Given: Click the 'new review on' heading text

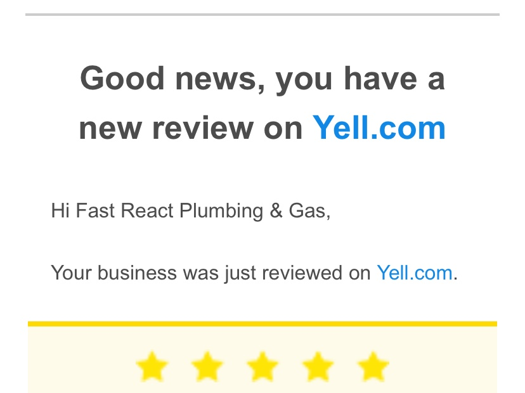Looking at the screenshot, I should [190, 128].
